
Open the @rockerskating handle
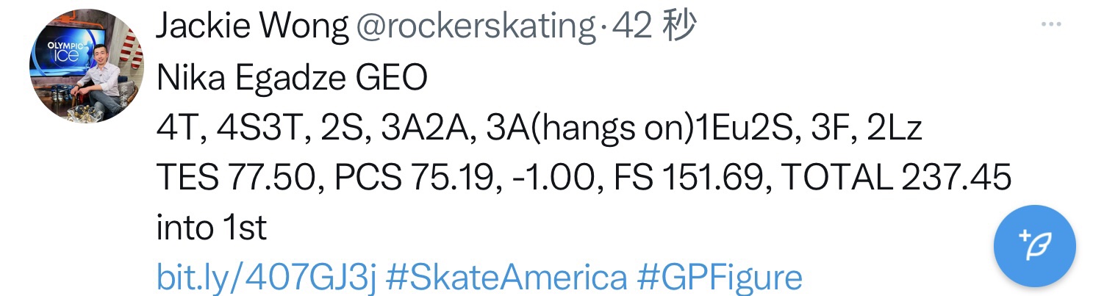click(x=476, y=28)
